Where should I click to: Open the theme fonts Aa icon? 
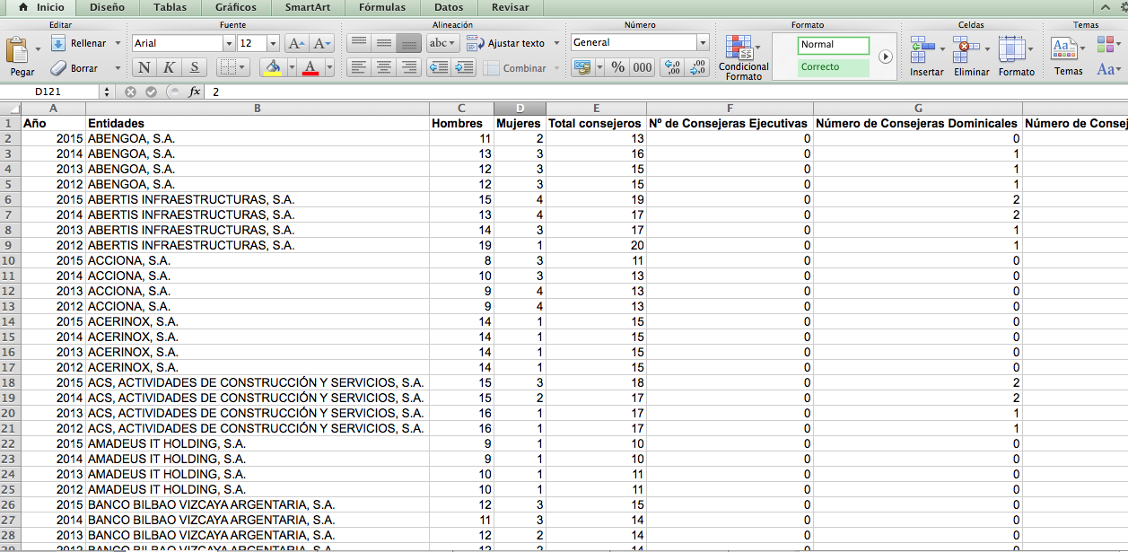click(1106, 69)
